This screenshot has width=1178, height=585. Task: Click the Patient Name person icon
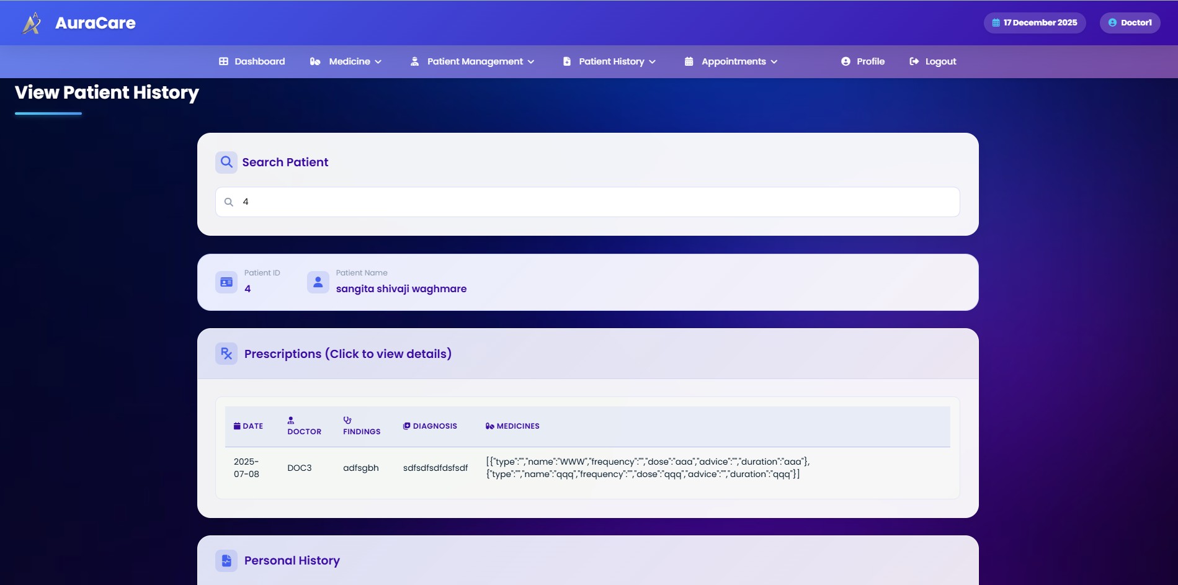[318, 282]
